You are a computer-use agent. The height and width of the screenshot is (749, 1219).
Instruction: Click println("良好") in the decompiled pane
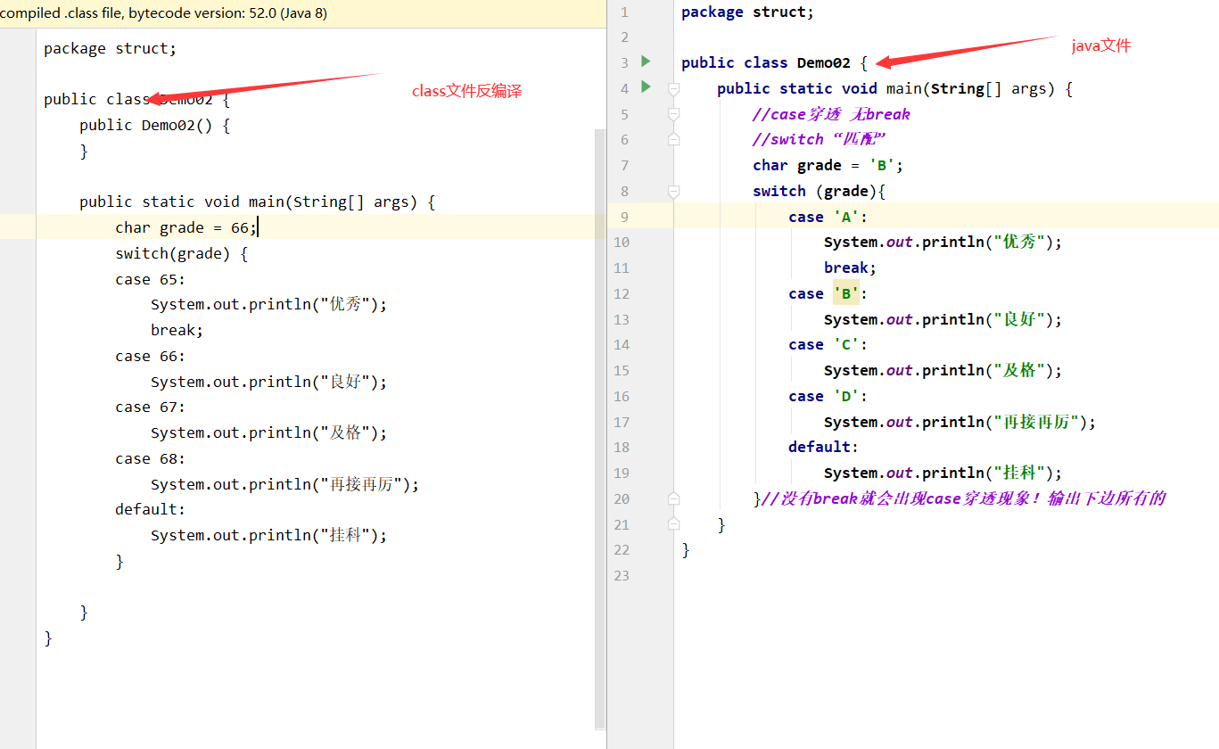point(269,382)
